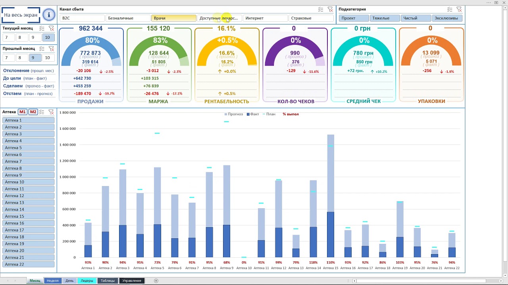Open the День sheet tab
The height and width of the screenshot is (285, 508).
pyautogui.click(x=69, y=281)
